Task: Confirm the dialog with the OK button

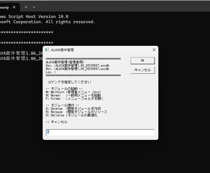Action: click(x=142, y=61)
